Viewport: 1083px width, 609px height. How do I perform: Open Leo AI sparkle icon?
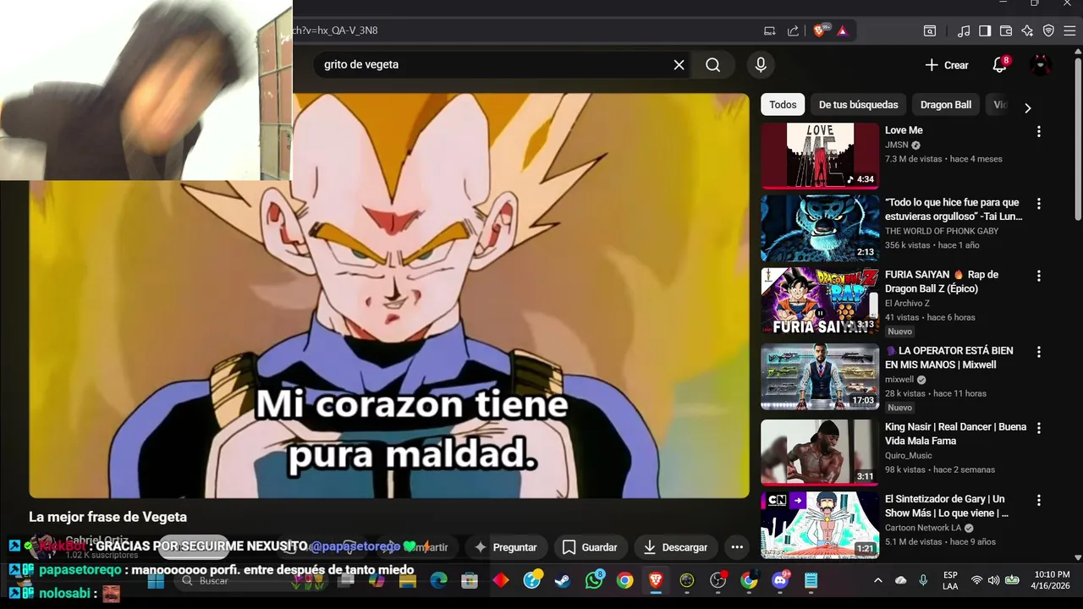coord(1027,30)
